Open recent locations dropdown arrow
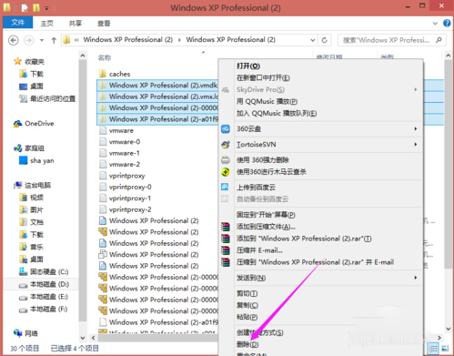This screenshot has height=356, width=454. [42, 40]
